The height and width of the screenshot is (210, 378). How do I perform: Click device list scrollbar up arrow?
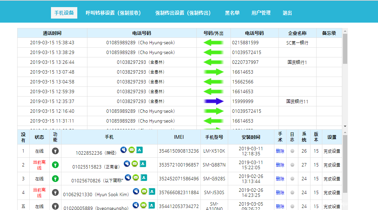click(345, 133)
